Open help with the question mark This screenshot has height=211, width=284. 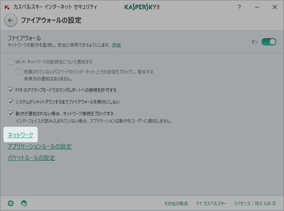point(239,7)
